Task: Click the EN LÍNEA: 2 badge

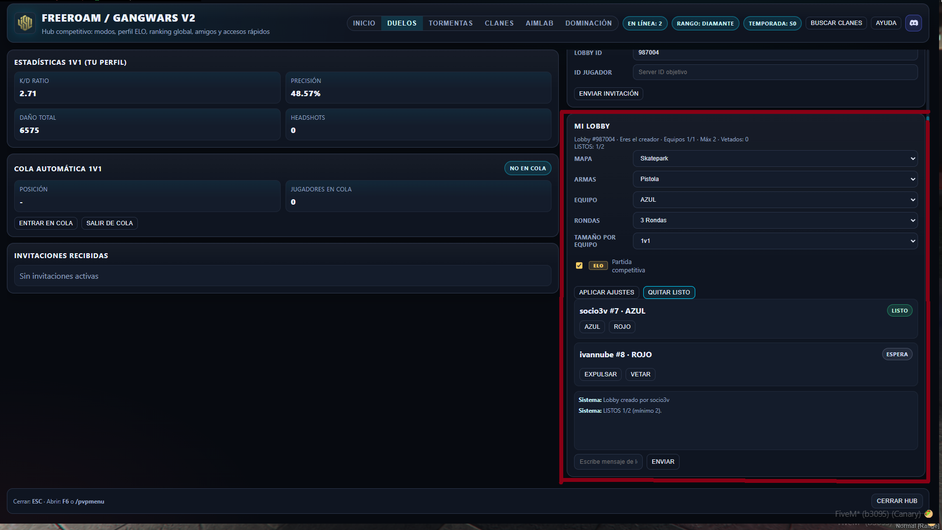Action: 645,24
